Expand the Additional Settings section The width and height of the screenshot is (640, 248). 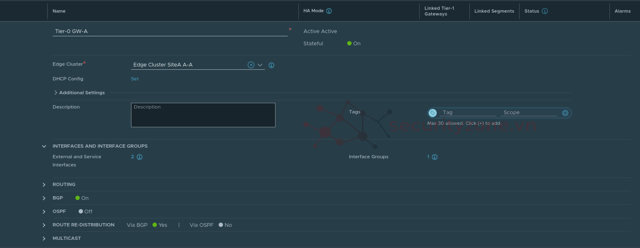coord(56,93)
